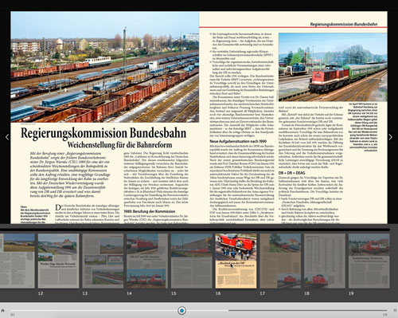Go to the next page with right arrow
The width and height of the screenshot is (398, 318).
[390, 137]
